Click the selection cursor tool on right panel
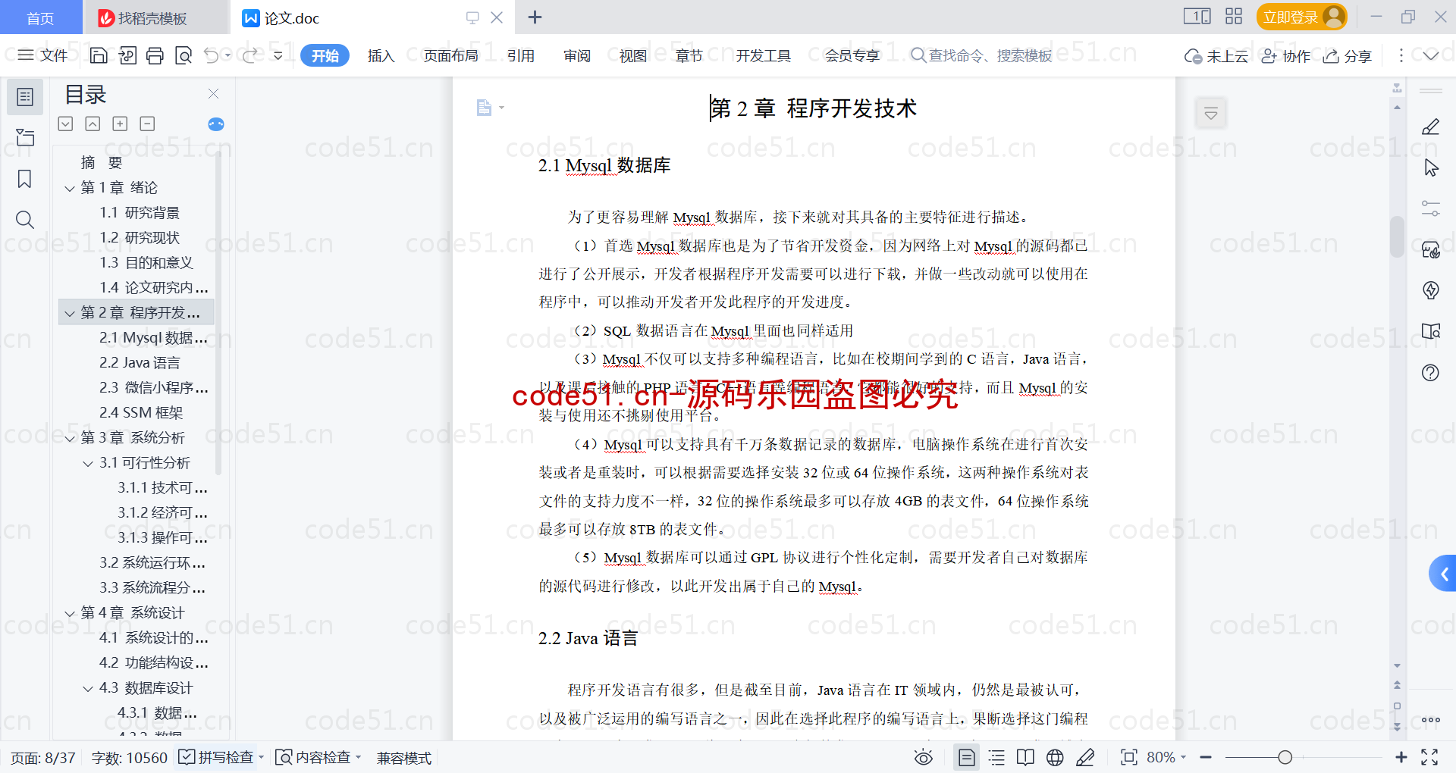 [x=1430, y=167]
